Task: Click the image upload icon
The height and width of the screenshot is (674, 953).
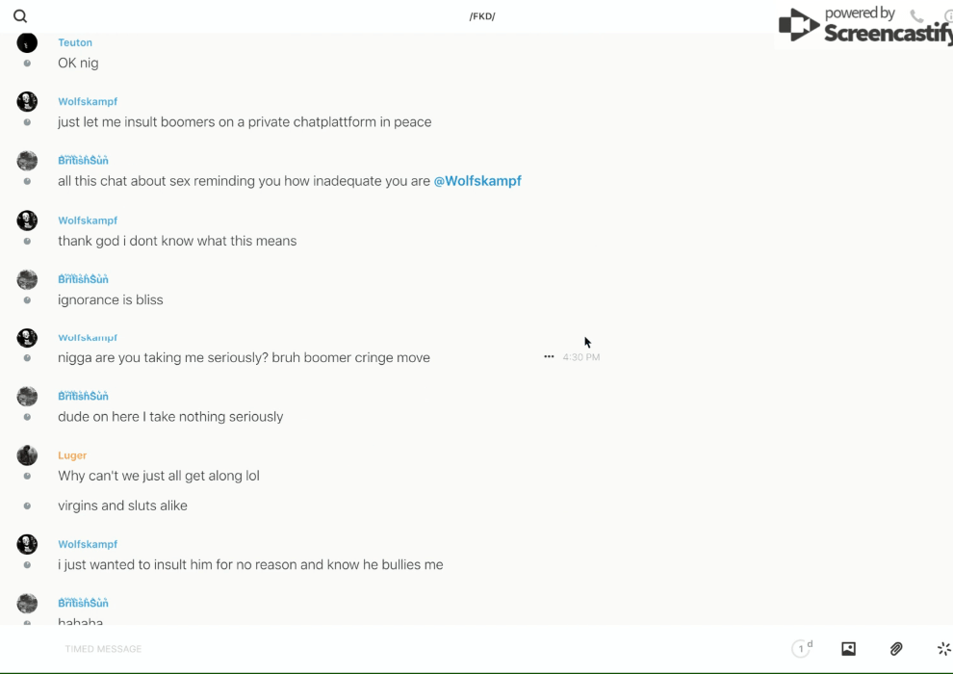Action: coord(848,649)
